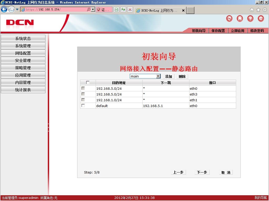Open the 初装向导 tab
The height and width of the screenshot is (201, 269).
click(x=199, y=31)
